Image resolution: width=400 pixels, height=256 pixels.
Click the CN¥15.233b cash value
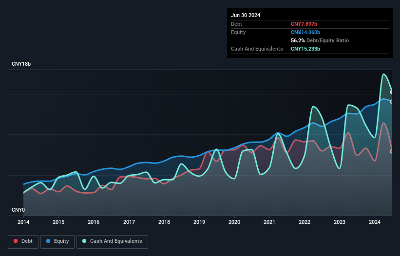pos(305,49)
